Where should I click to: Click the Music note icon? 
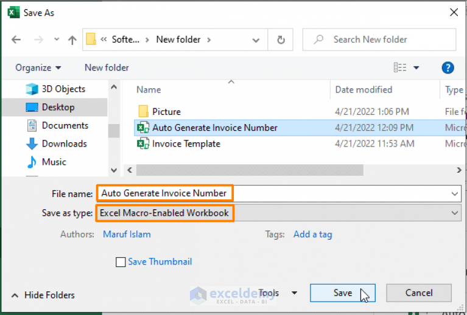point(32,162)
